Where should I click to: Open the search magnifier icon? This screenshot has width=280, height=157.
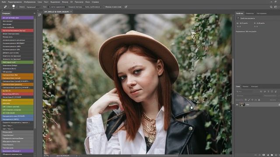click(271, 7)
